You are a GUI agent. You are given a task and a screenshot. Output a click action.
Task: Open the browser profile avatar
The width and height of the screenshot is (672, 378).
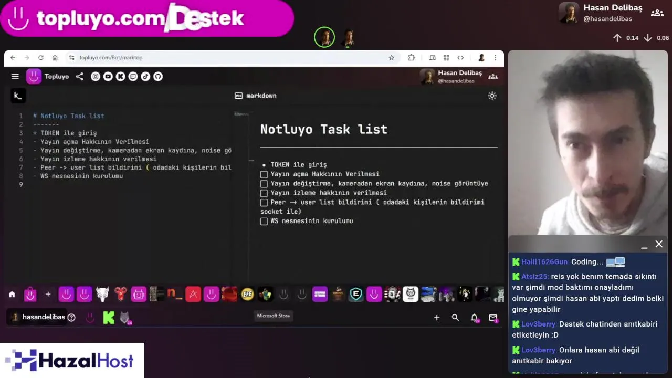click(481, 58)
